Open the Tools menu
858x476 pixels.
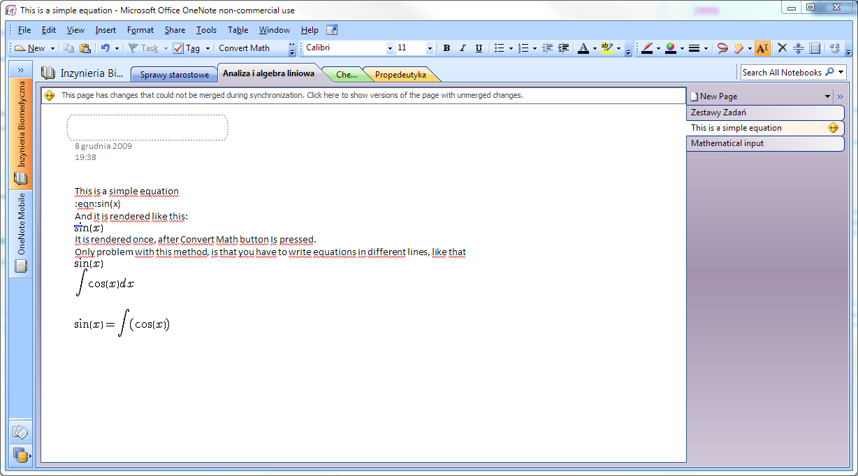click(x=206, y=30)
